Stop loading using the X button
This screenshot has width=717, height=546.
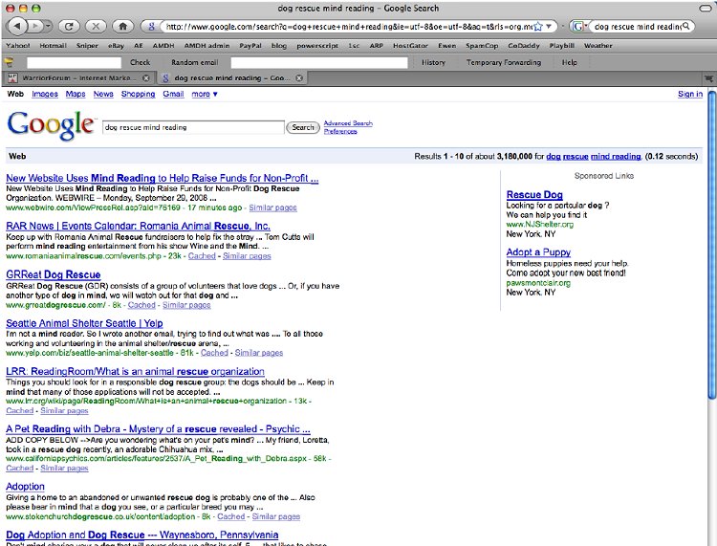click(96, 26)
